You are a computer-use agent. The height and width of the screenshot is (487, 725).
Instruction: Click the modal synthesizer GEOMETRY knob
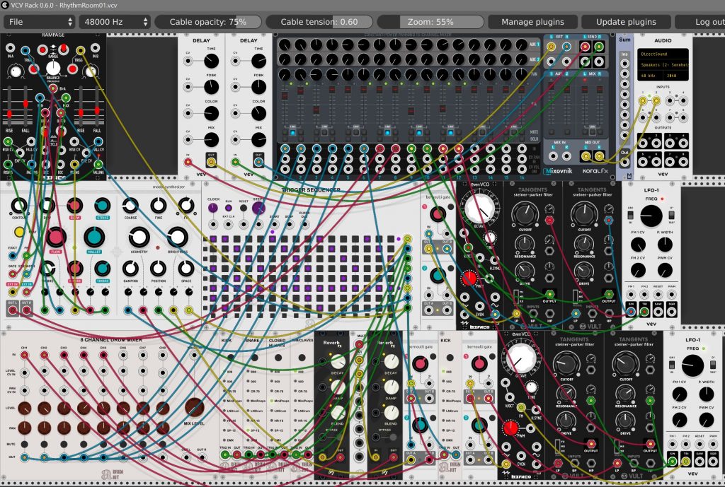pyautogui.click(x=139, y=237)
